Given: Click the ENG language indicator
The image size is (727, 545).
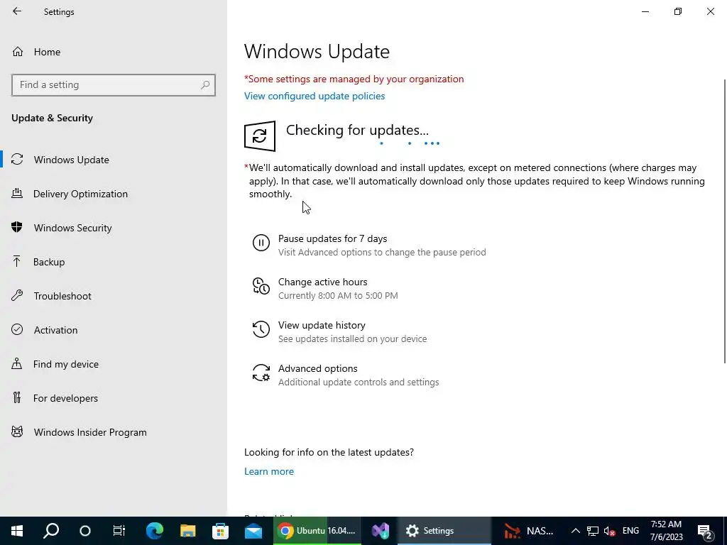Looking at the screenshot, I should [x=630, y=531].
